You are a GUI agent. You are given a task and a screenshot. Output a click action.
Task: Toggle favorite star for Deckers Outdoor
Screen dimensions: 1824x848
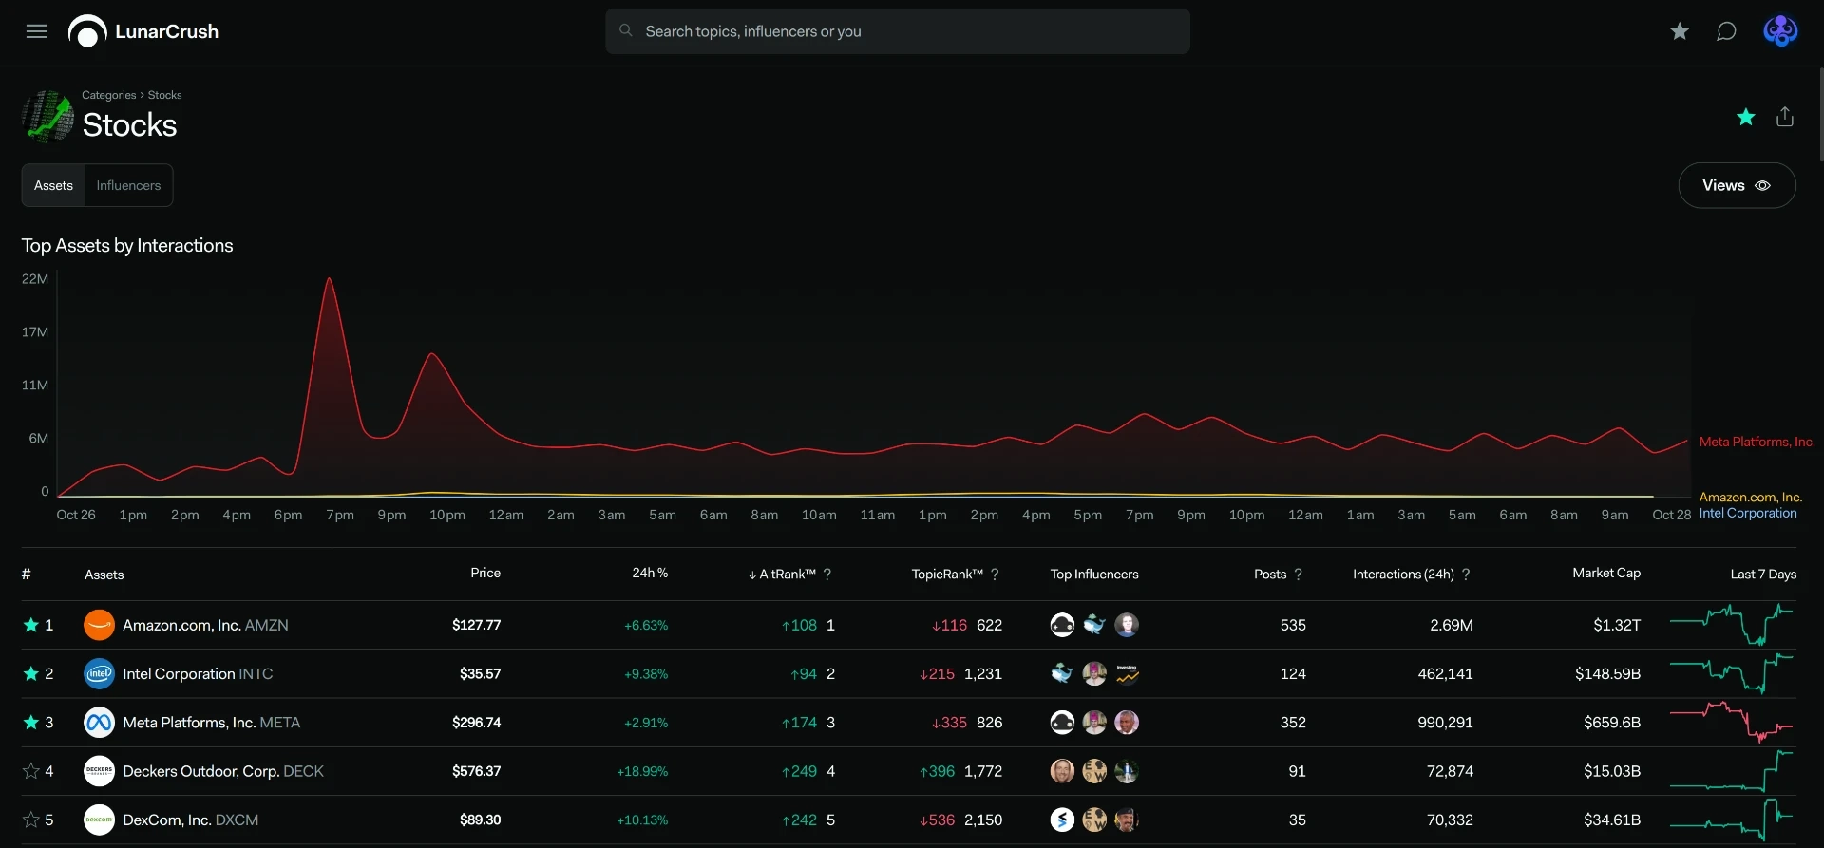(31, 771)
